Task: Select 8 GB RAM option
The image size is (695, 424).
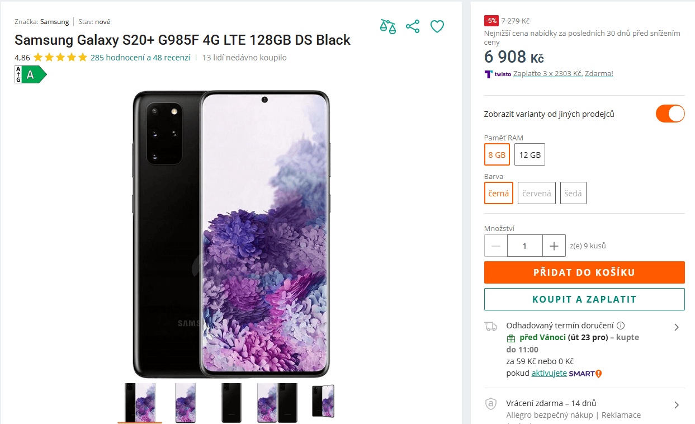Action: coord(497,155)
